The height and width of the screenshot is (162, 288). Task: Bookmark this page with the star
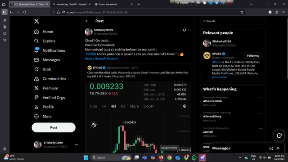(x=242, y=12)
